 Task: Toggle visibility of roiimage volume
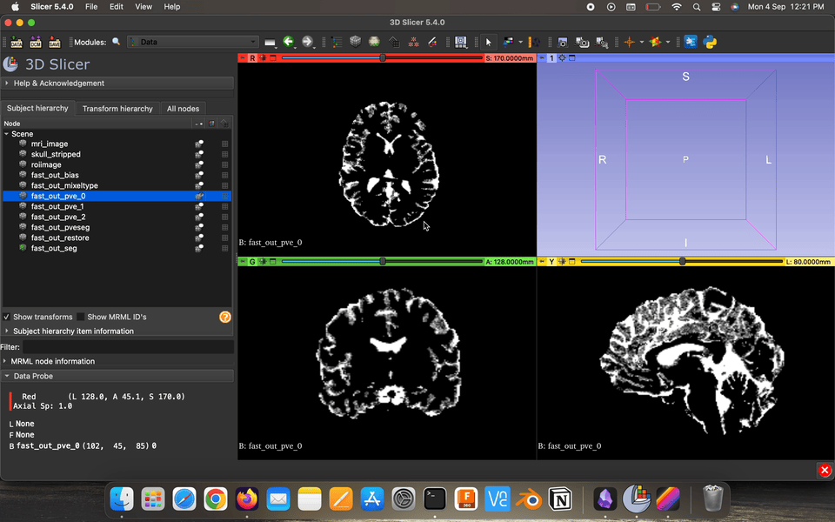pyautogui.click(x=199, y=164)
